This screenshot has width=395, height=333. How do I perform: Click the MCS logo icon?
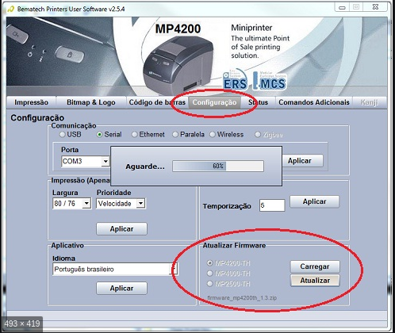pyautogui.click(x=270, y=80)
